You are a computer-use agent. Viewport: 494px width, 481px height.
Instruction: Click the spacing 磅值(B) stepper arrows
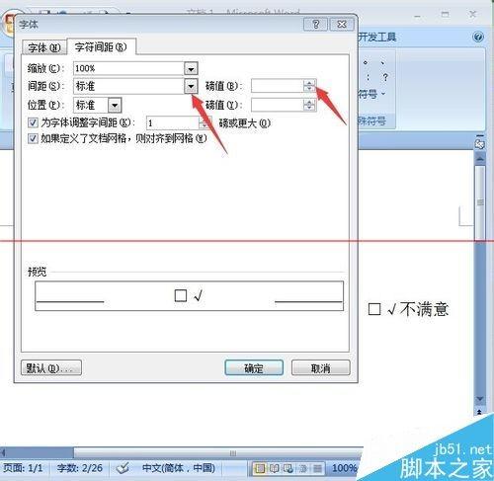[x=309, y=86]
